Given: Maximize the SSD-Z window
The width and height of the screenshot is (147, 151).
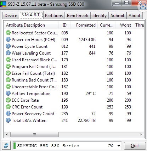Looking at the screenshot, I should pos(126,3).
